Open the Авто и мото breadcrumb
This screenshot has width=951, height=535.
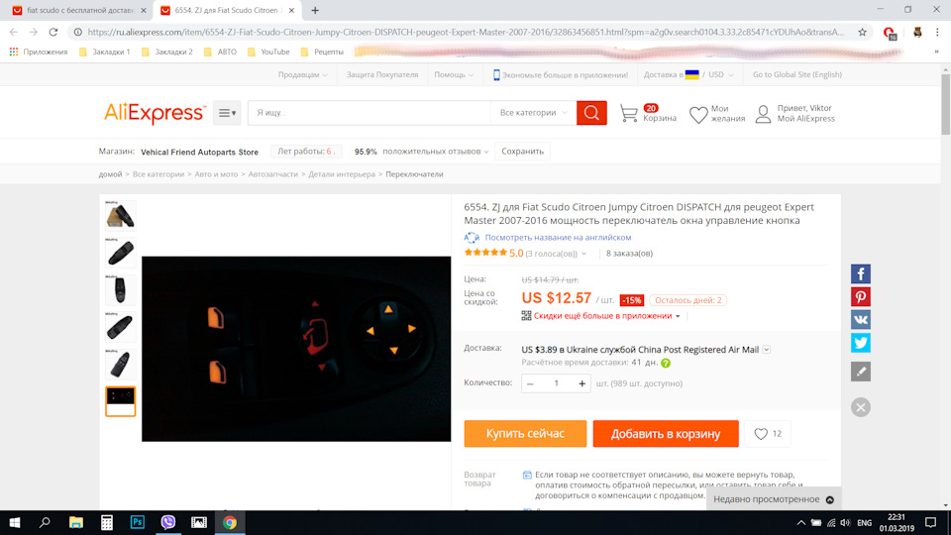(216, 174)
